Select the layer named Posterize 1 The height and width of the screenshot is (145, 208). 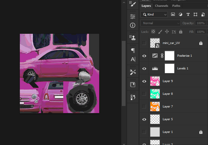point(184,56)
